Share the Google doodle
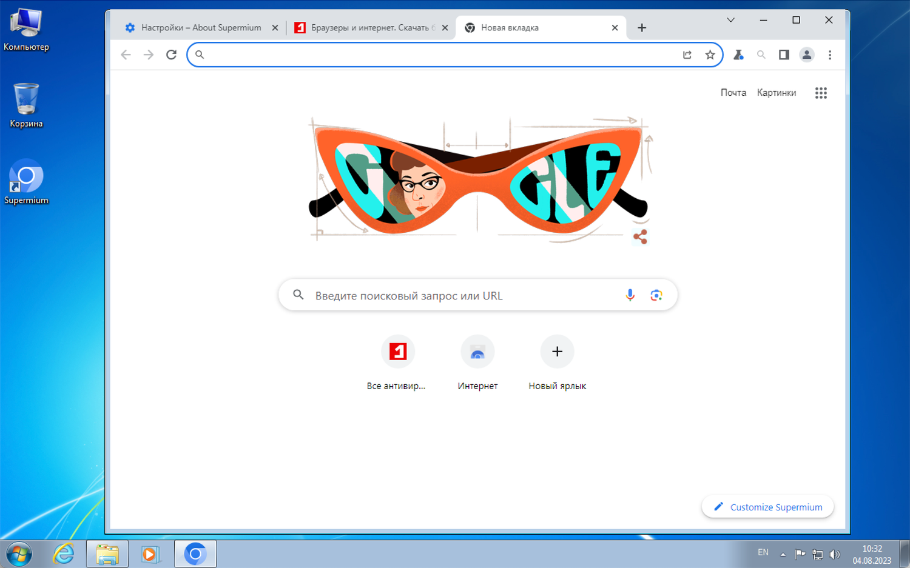The height and width of the screenshot is (568, 910). (x=640, y=236)
